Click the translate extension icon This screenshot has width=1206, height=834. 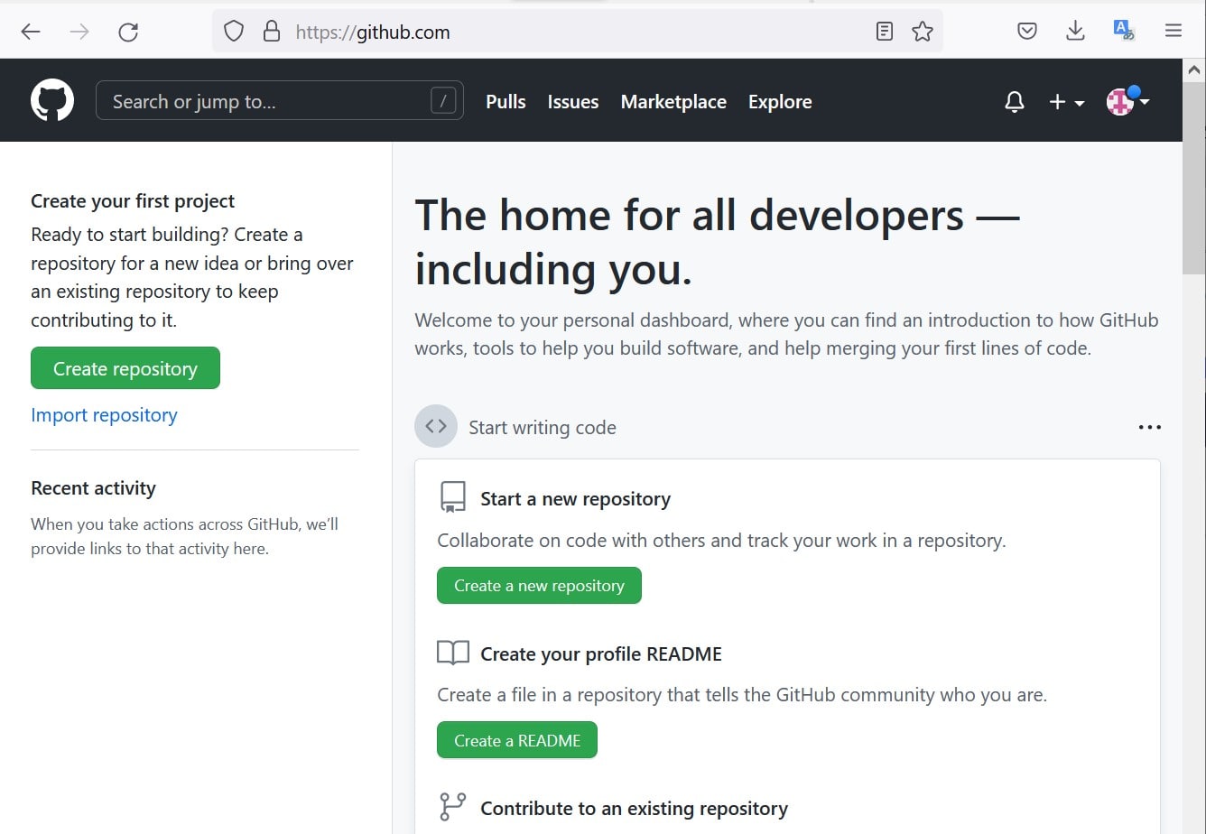(1124, 31)
